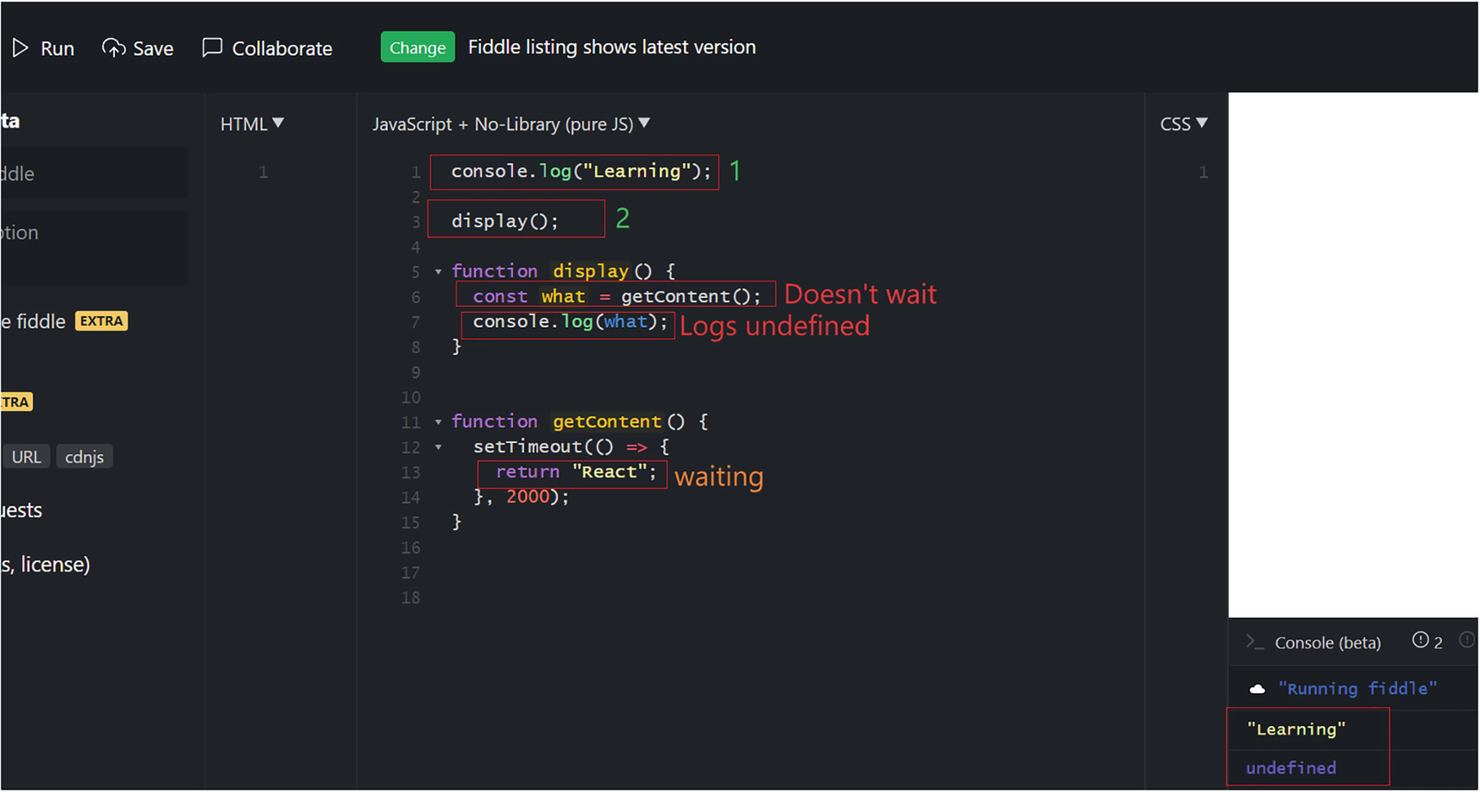The image size is (1480, 792).
Task: Click the Console (beta) panel header
Action: (x=1327, y=643)
